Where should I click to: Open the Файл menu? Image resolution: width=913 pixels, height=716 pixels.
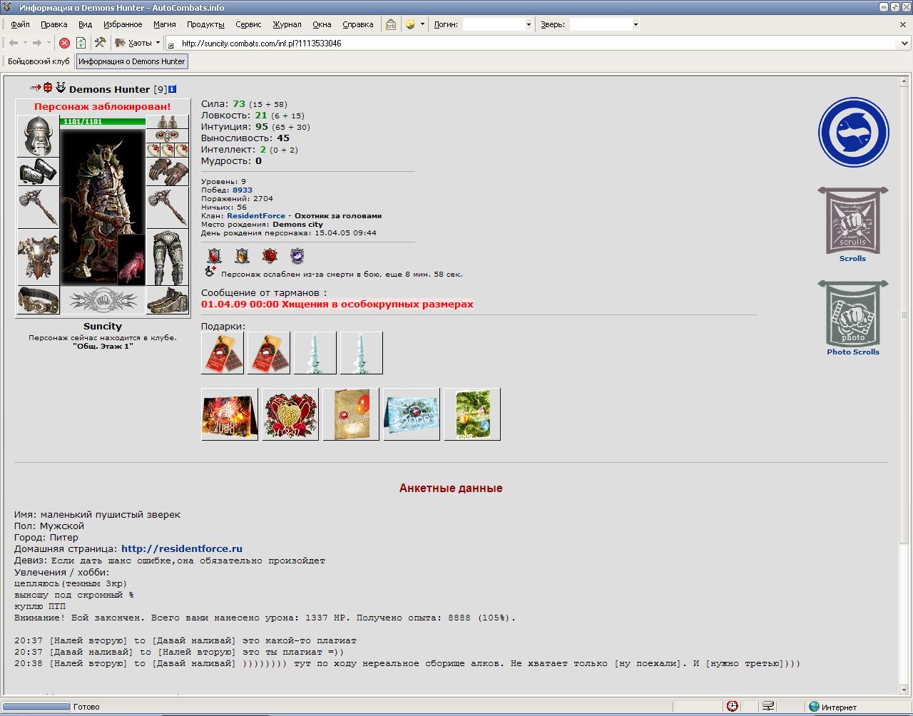[20, 24]
